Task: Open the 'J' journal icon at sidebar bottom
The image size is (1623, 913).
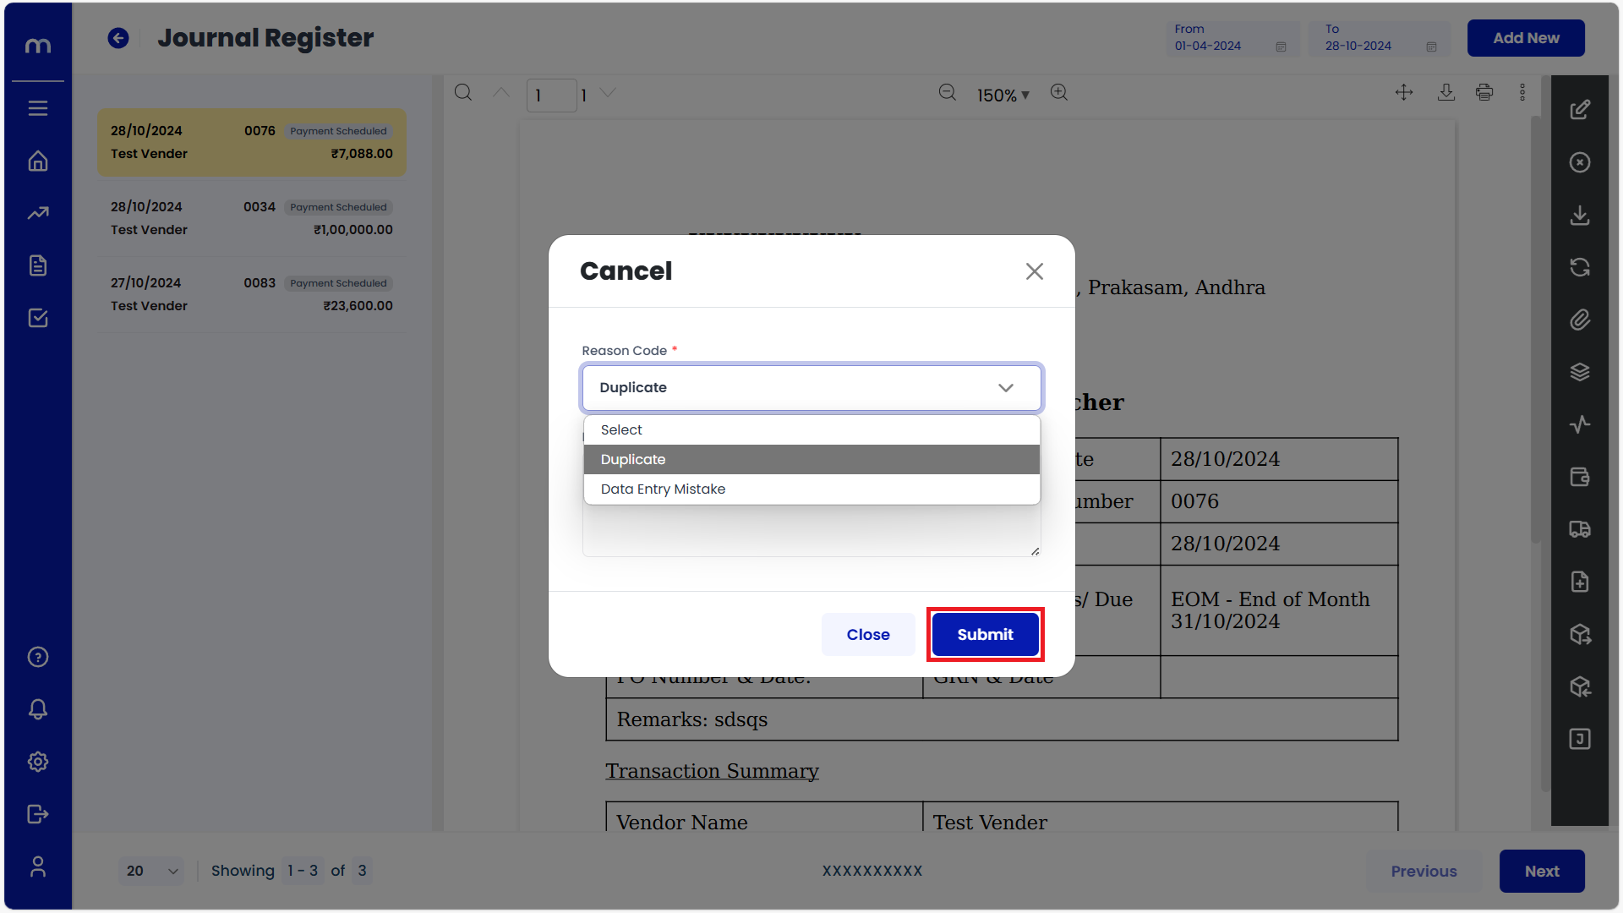Action: coord(1580,739)
